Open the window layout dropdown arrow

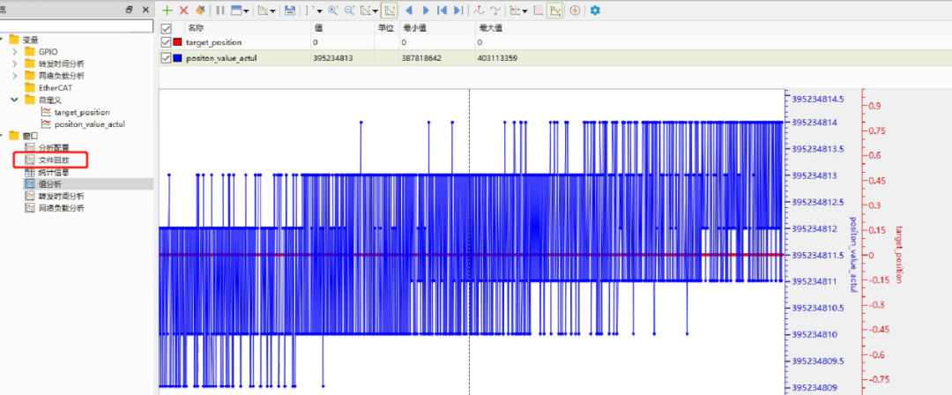pos(246,11)
